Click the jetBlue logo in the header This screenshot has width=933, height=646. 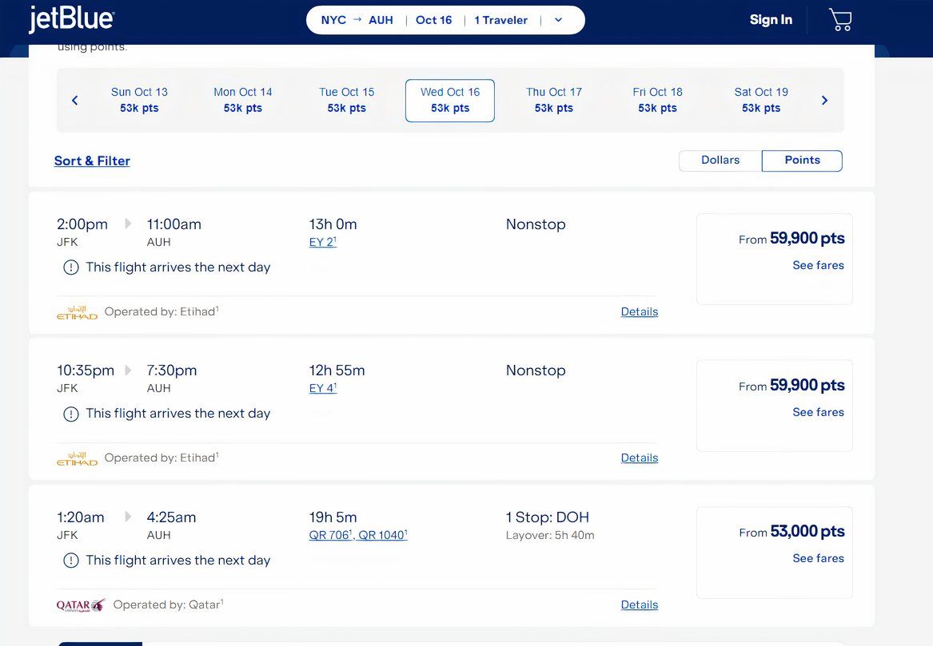[x=72, y=18]
